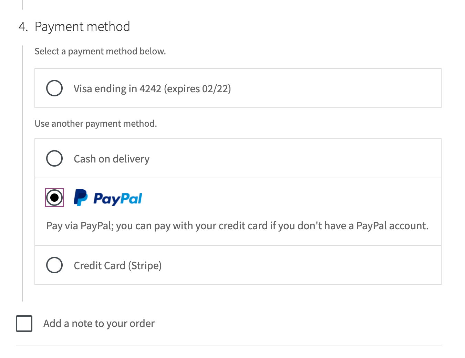
Task: Click the "Add a note to your order" label
Action: [99, 323]
